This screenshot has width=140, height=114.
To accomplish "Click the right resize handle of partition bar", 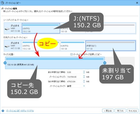I will [105, 63].
